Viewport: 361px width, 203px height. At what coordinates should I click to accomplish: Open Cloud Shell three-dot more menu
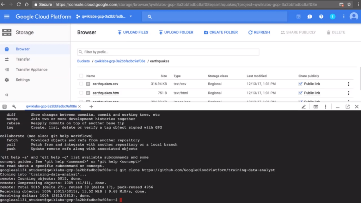325,106
